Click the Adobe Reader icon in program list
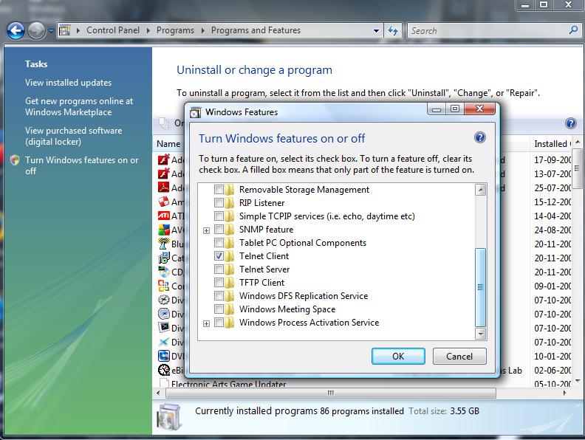The width and height of the screenshot is (585, 440). 164,188
